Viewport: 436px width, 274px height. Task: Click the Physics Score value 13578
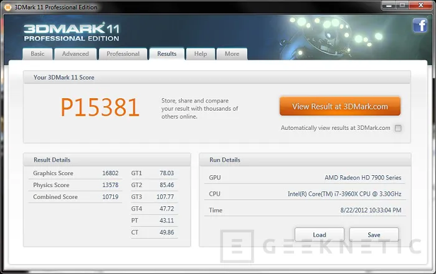click(x=110, y=185)
